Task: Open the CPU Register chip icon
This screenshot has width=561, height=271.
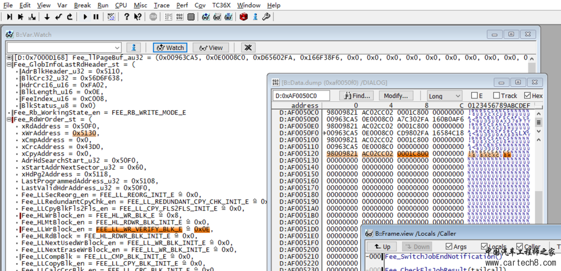Action: click(x=191, y=17)
